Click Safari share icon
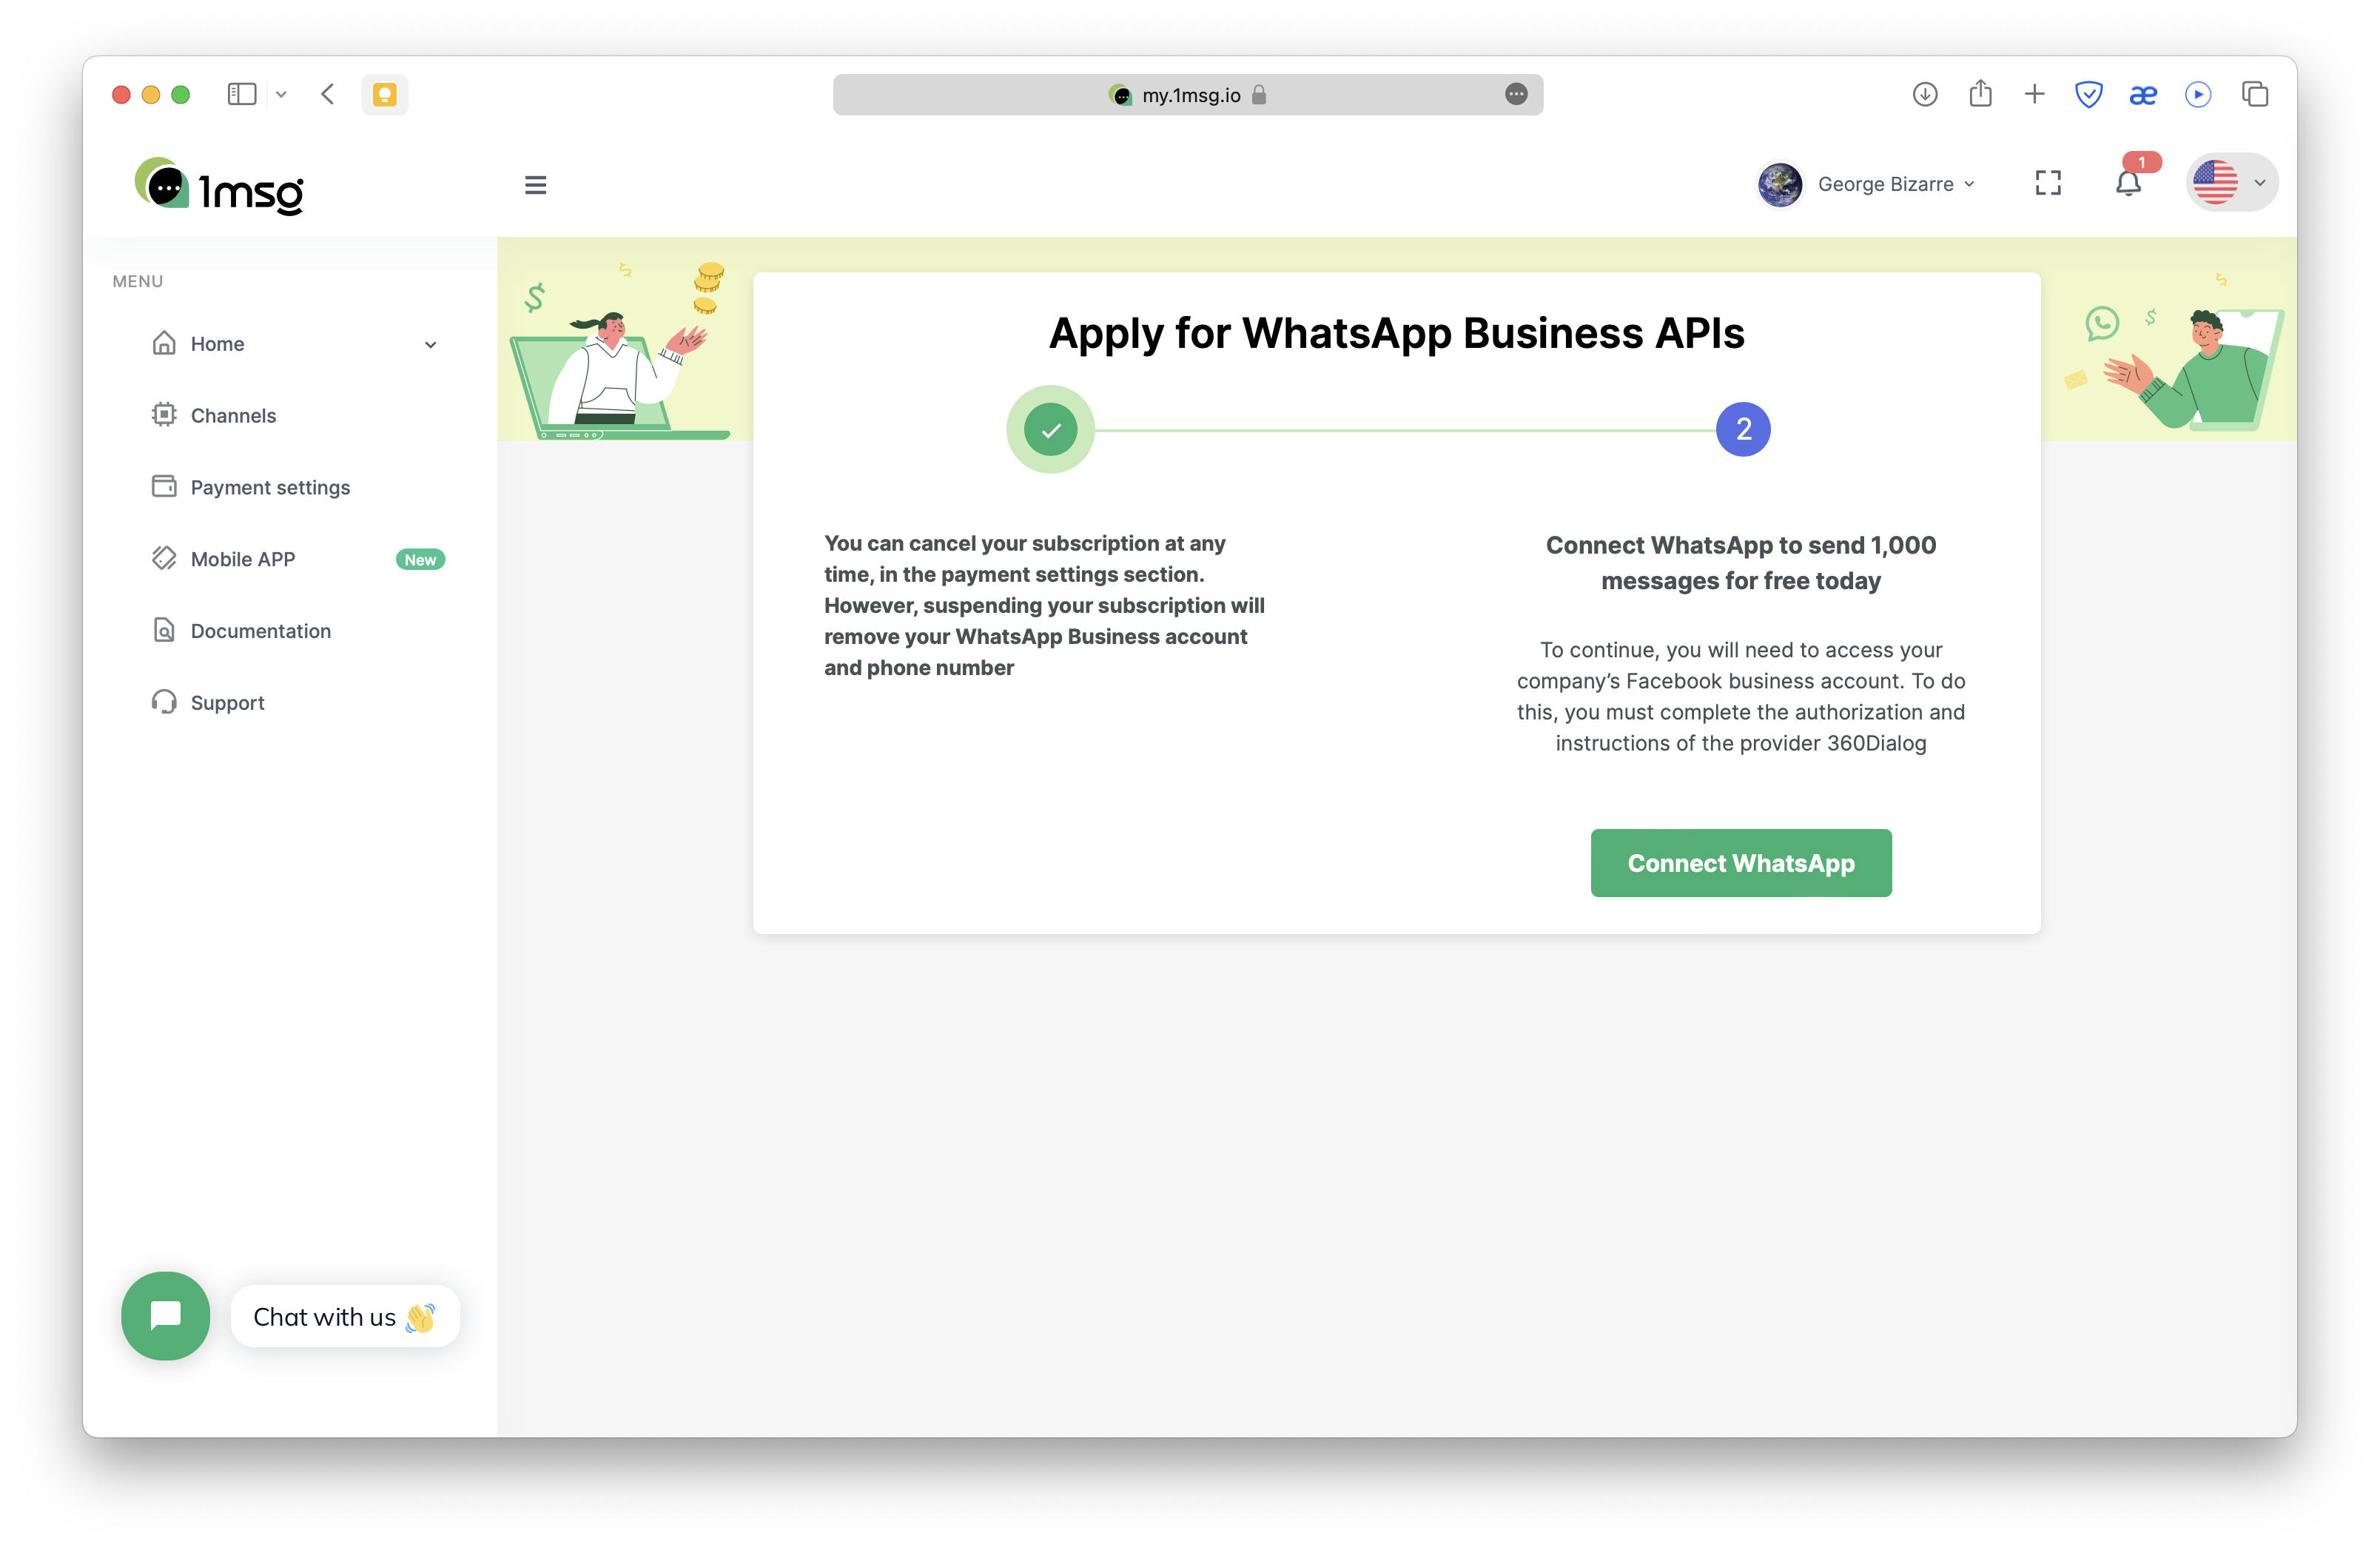Viewport: 2380px width, 1547px height. [x=1980, y=94]
